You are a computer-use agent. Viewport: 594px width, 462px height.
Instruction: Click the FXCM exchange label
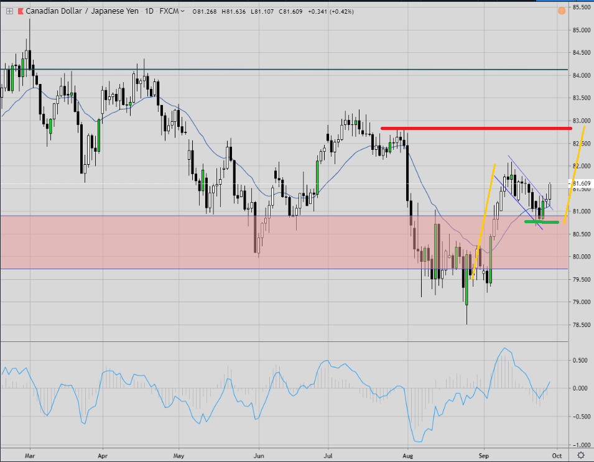(169, 11)
